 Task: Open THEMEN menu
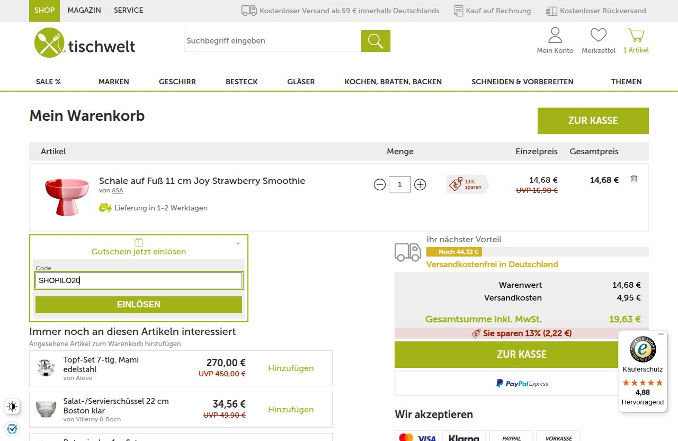click(627, 82)
